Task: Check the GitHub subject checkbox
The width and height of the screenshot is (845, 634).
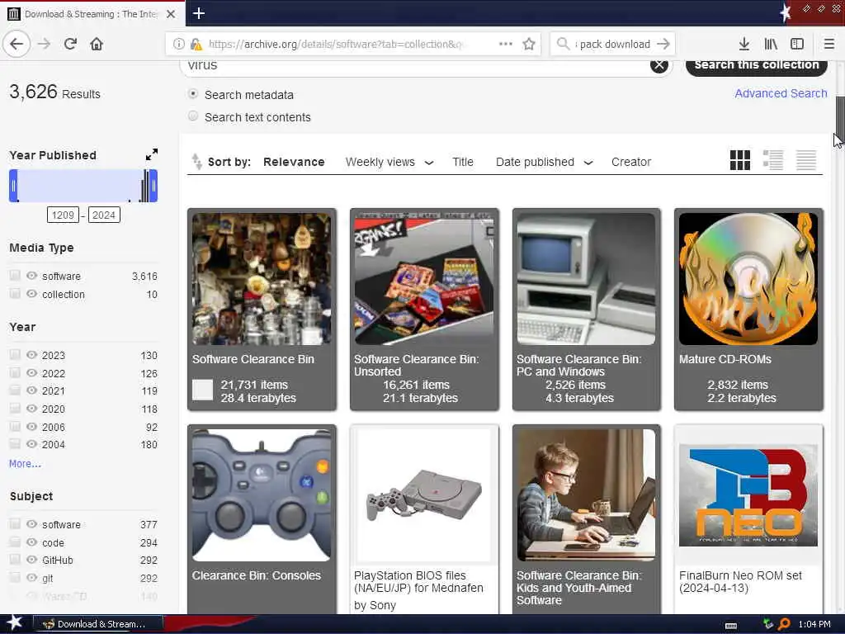Action: (15, 560)
